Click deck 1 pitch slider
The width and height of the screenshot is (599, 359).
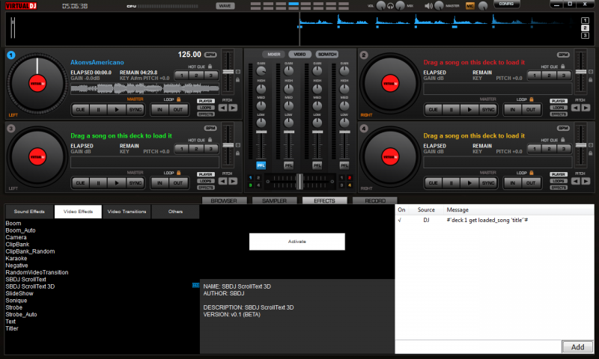(228, 72)
